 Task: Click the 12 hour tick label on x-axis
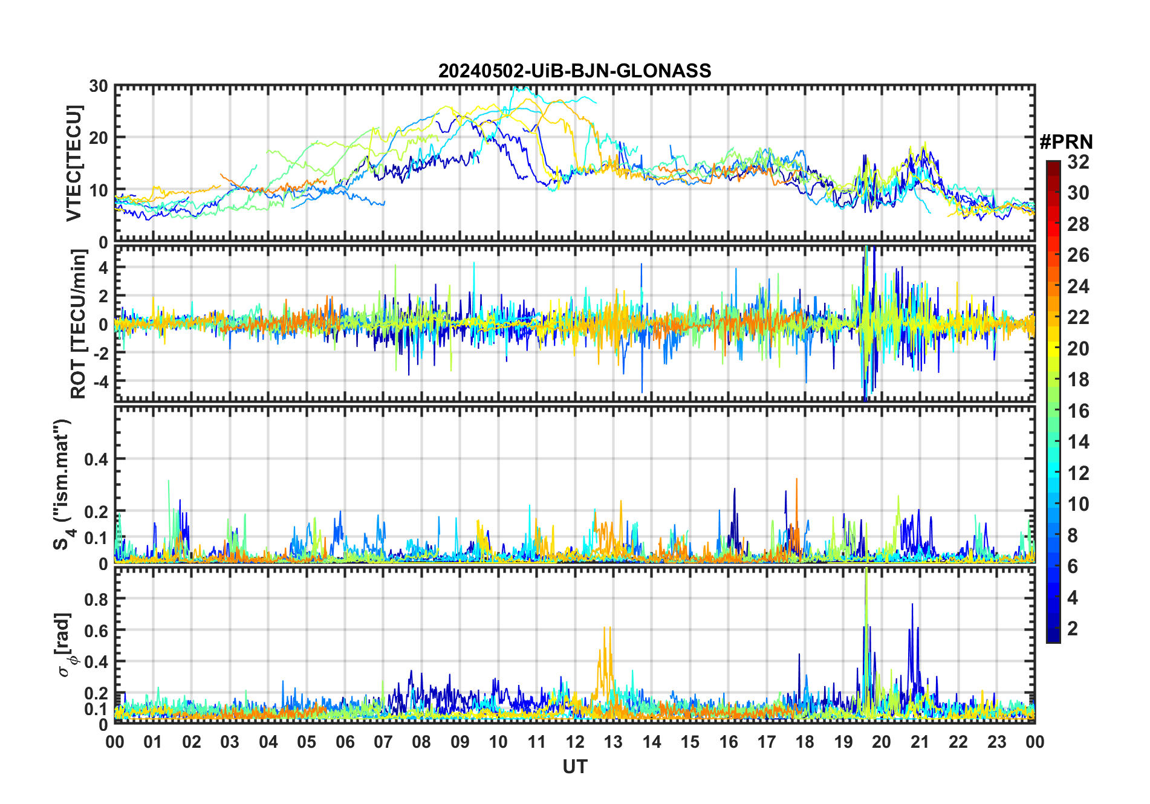(x=574, y=742)
